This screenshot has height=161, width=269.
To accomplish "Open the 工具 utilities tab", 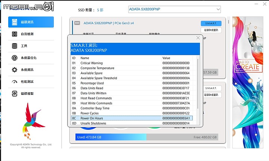I will coord(31,46).
